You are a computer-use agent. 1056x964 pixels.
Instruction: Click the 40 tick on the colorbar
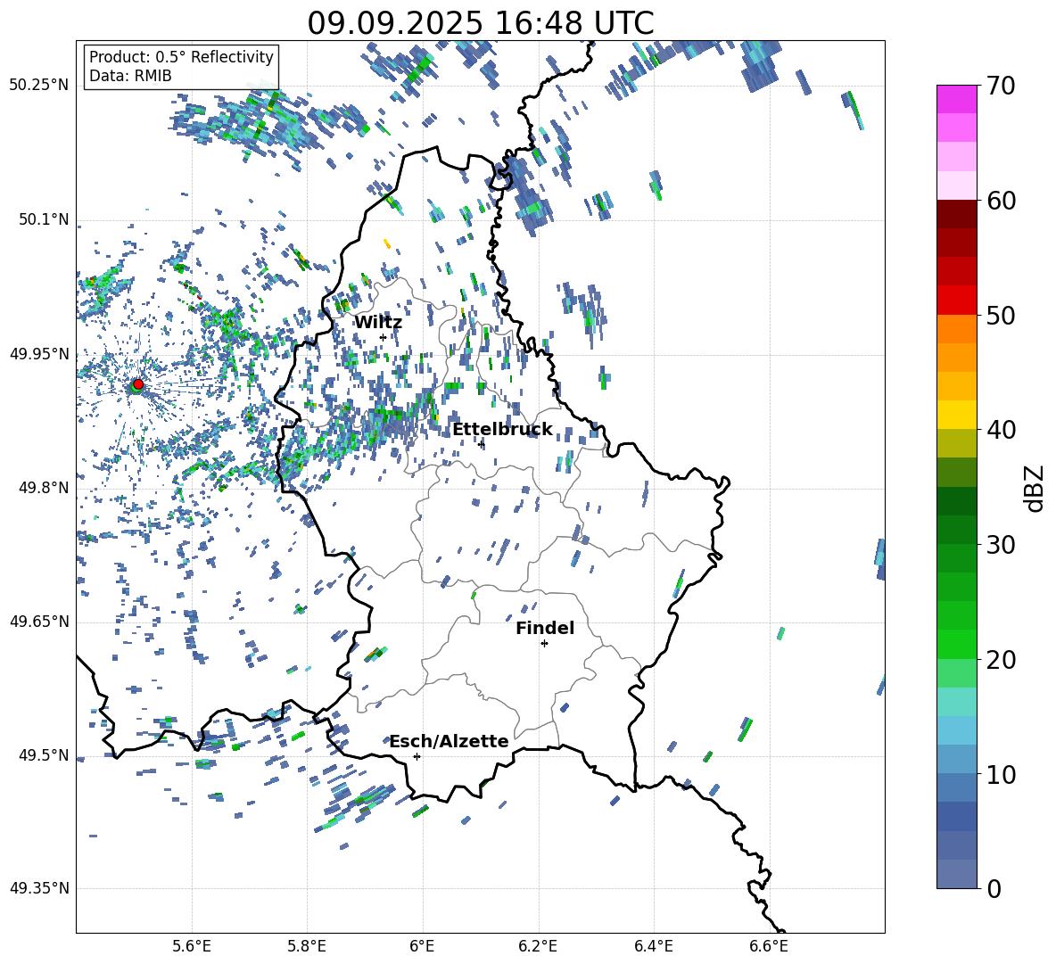pos(1001,430)
